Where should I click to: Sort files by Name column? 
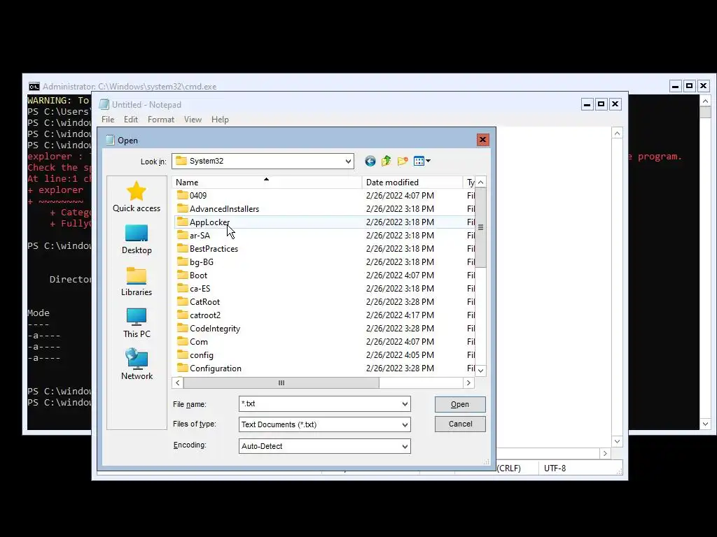point(267,182)
